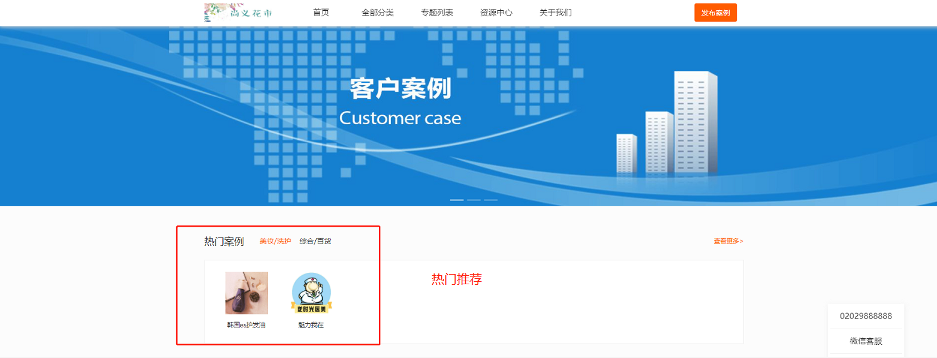Viewport: 937px width, 358px height.
Task: Select the third carousel indicator dash
Action: pyautogui.click(x=491, y=200)
